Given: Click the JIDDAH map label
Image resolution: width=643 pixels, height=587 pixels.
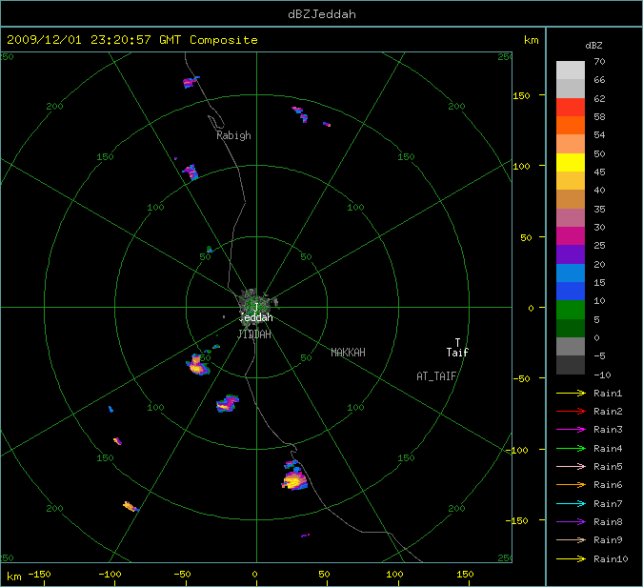Looking at the screenshot, I should point(254,334).
